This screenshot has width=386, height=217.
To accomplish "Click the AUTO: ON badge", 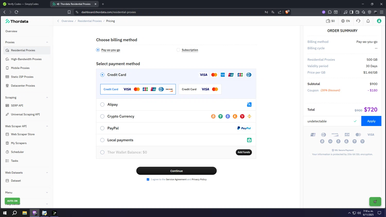I will point(12,201).
